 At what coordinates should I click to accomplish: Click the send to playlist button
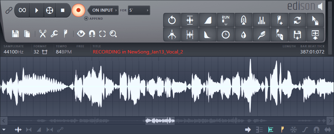pyautogui.click(x=315, y=34)
